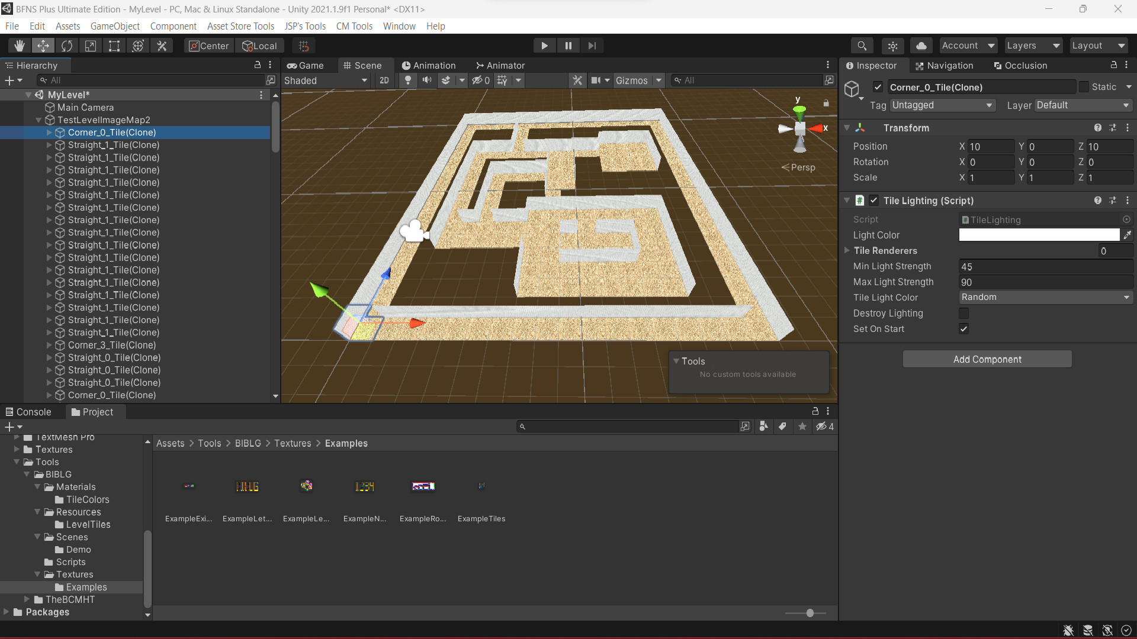Mute scene view audio
The height and width of the screenshot is (639, 1137).
point(427,80)
